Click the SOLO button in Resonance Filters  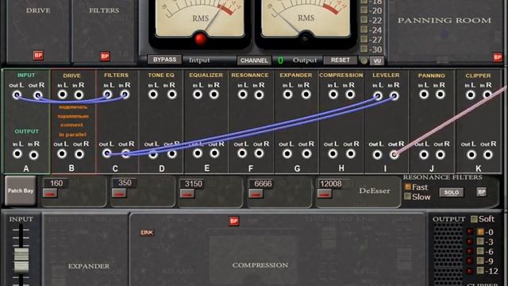tap(452, 192)
